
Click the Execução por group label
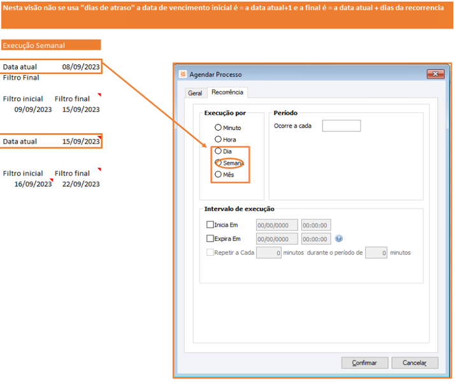225,113
